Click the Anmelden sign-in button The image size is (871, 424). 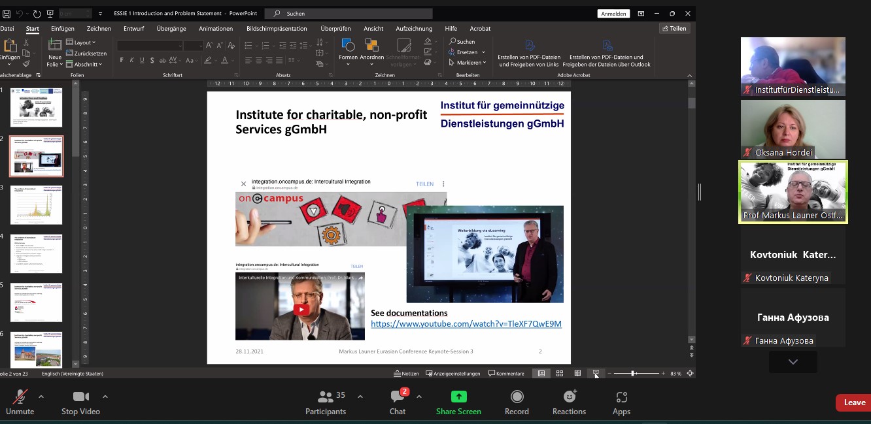[613, 14]
